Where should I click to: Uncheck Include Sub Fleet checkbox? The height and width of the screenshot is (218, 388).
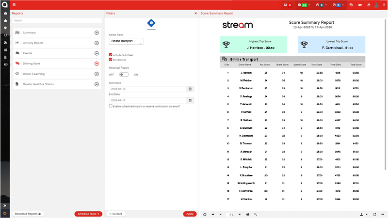pyautogui.click(x=111, y=55)
